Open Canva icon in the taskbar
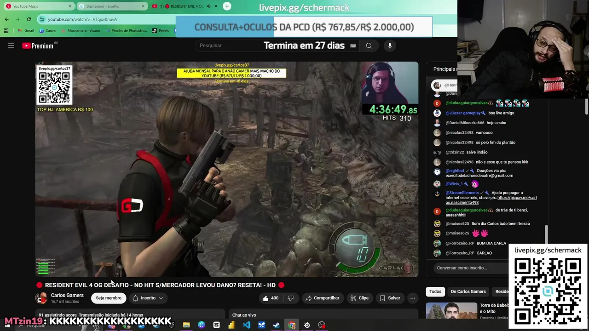This screenshot has width=589, height=331. click(202, 325)
